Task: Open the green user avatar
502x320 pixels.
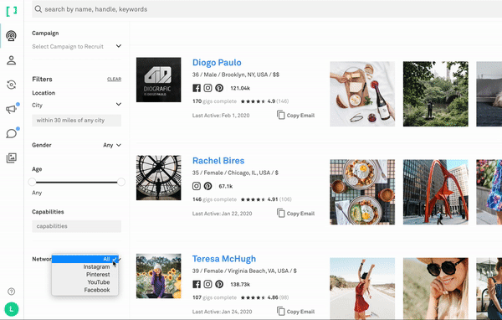Action: [x=12, y=309]
